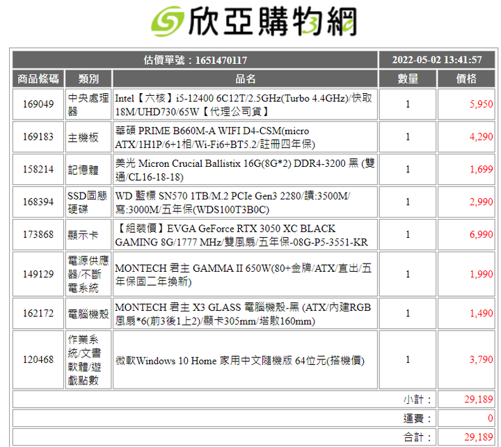Image resolution: width=501 pixels, height=447 pixels.
Task: Click the 品名 column header
Action: 245,79
